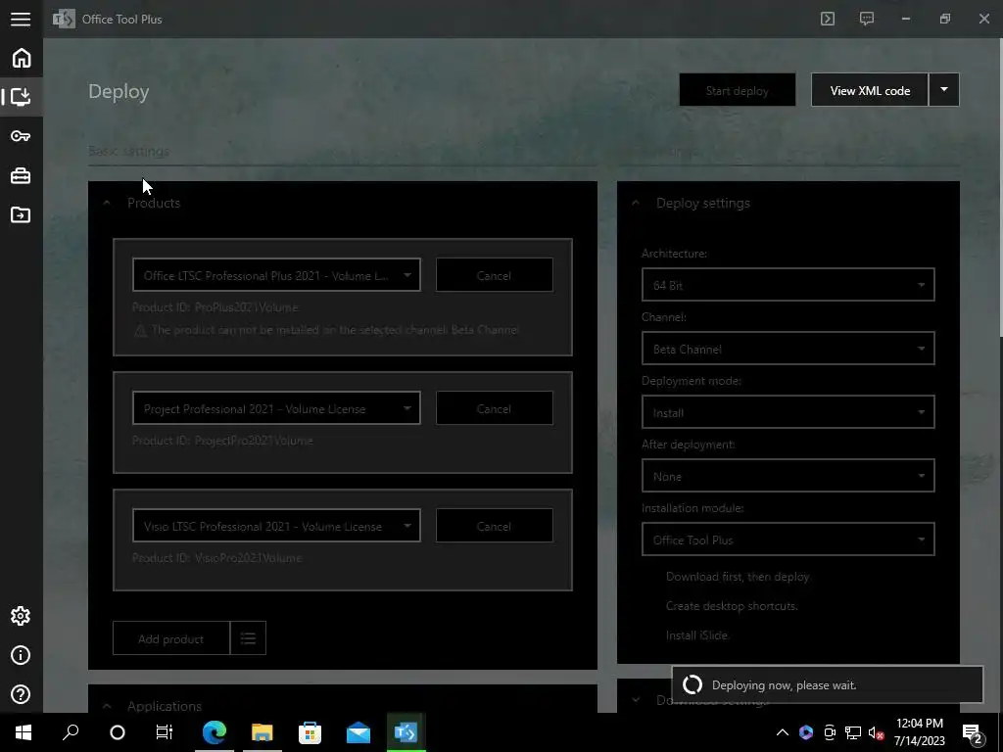Open the Office LTSC Professional Plus 2021 product dropdown

276,275
